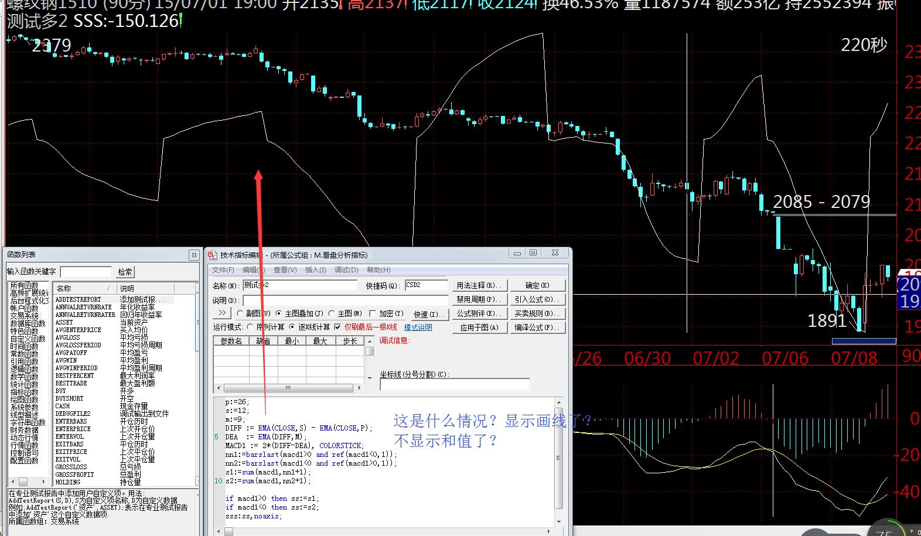Image resolution: width=921 pixels, height=536 pixels.
Task: Open the 编辑 menu
Action: coord(254,270)
